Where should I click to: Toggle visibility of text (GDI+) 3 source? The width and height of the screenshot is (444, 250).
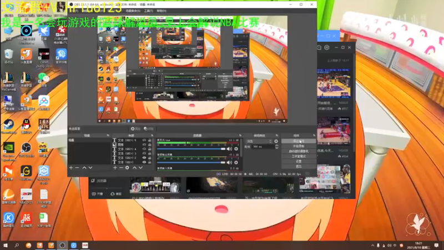tap(144, 153)
